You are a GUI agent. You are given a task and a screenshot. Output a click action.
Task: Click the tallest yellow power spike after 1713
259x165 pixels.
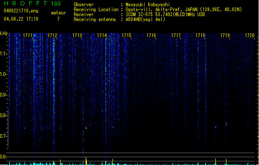coord(86,161)
